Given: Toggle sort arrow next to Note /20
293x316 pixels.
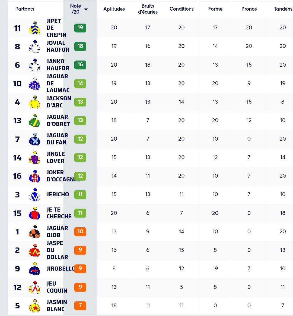Looking at the screenshot, I should click(86, 9).
